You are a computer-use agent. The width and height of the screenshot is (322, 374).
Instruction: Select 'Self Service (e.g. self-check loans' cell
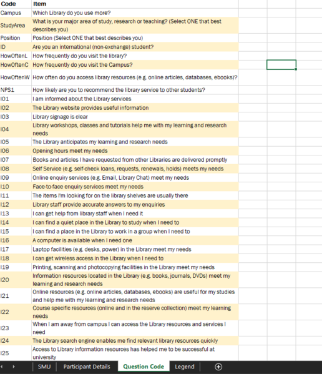[135, 169]
